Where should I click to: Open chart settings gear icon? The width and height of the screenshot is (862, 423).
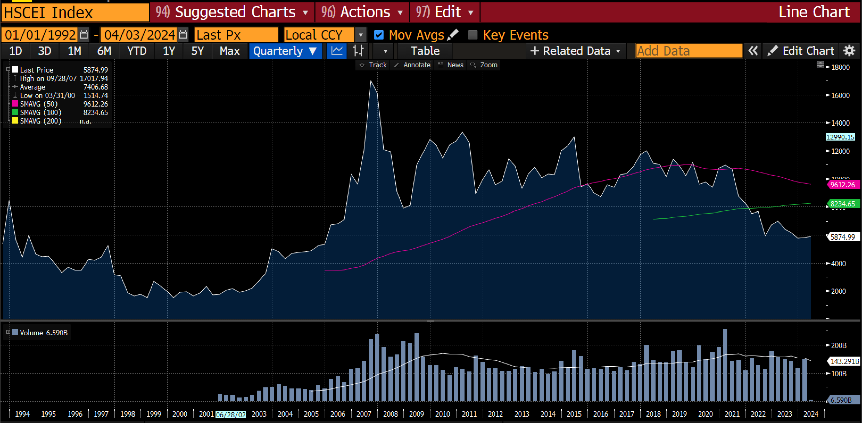click(x=849, y=51)
